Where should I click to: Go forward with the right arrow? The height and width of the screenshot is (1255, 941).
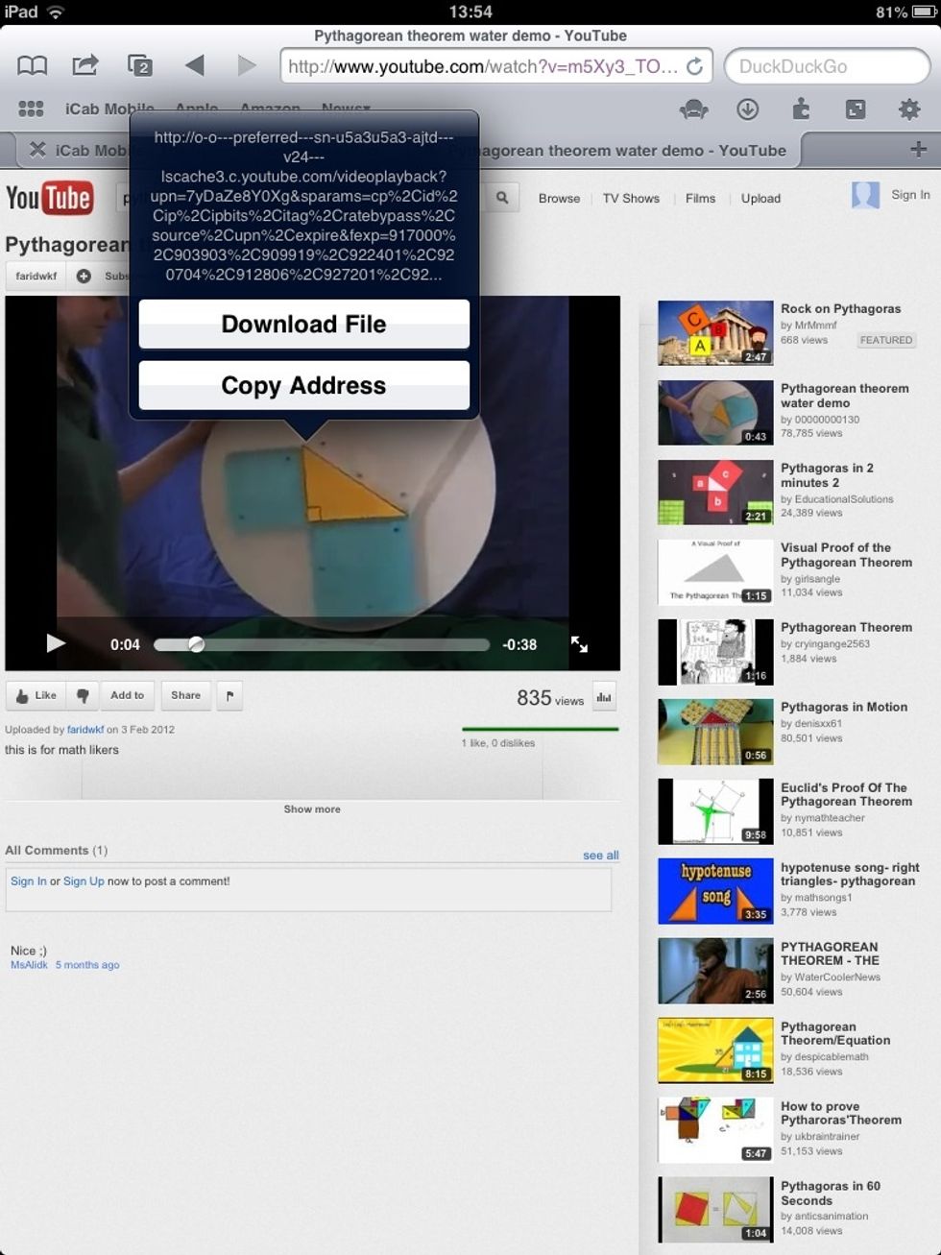tap(247, 65)
